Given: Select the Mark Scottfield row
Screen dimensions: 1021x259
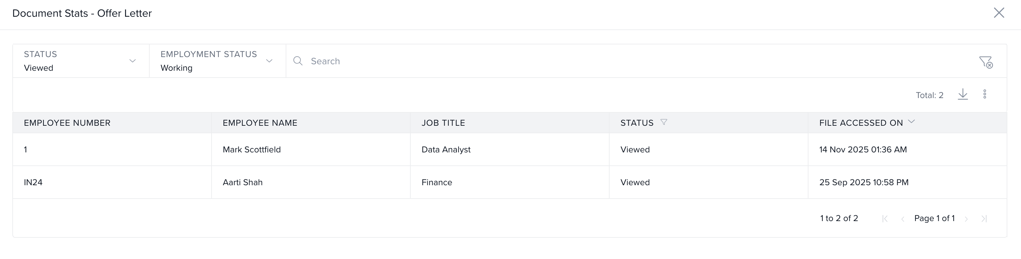Looking at the screenshot, I should coord(252,150).
